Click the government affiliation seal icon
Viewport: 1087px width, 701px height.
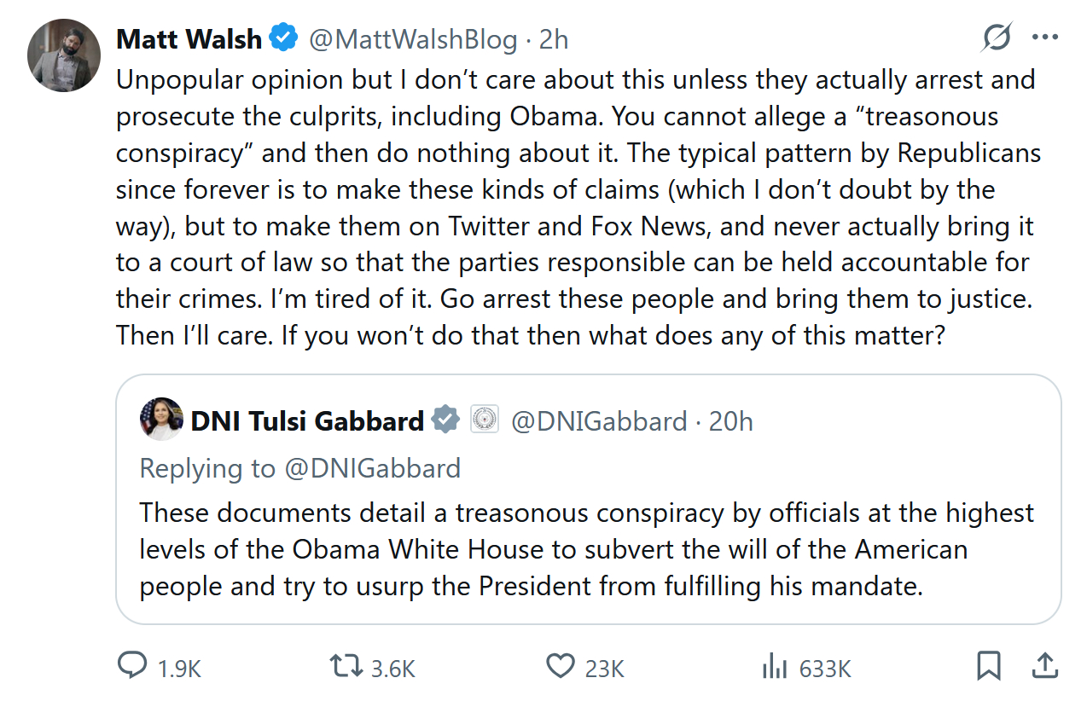coord(484,420)
